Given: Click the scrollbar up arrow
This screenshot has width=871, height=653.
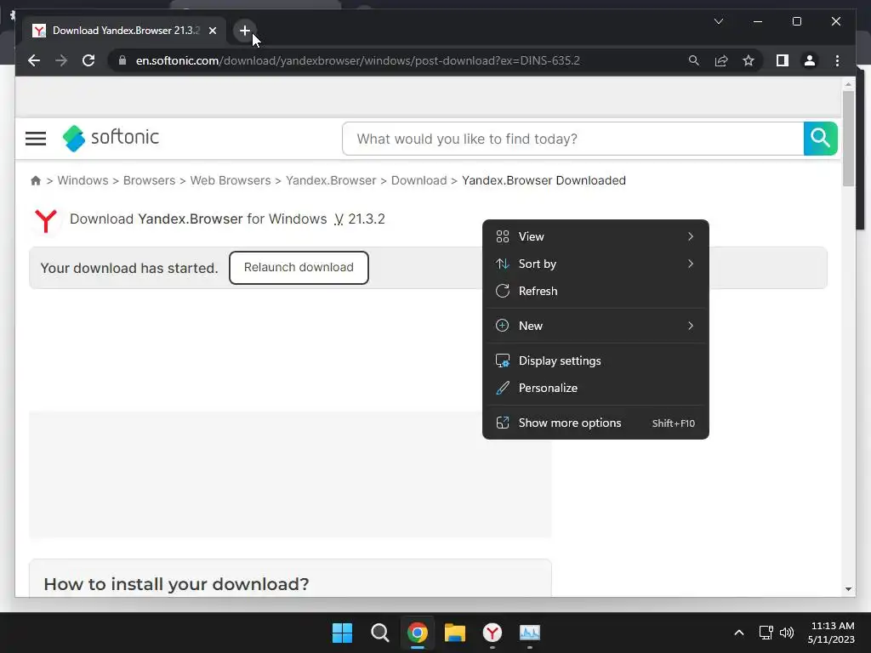Looking at the screenshot, I should point(848,85).
